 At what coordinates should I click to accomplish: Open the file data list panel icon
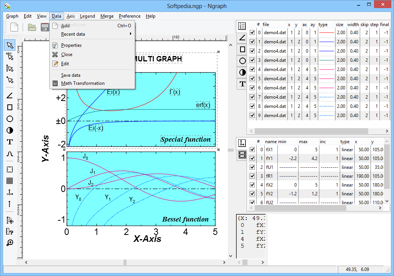(242, 26)
